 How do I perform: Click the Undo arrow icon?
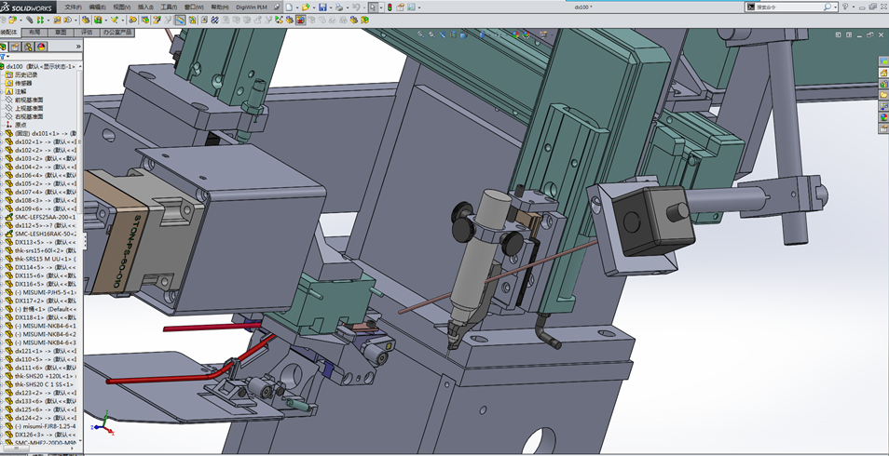point(356,7)
